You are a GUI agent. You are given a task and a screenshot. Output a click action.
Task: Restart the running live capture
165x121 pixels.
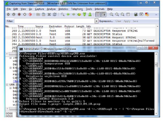coord(30,14)
